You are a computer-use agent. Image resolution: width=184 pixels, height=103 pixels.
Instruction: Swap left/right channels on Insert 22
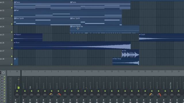(164, 102)
